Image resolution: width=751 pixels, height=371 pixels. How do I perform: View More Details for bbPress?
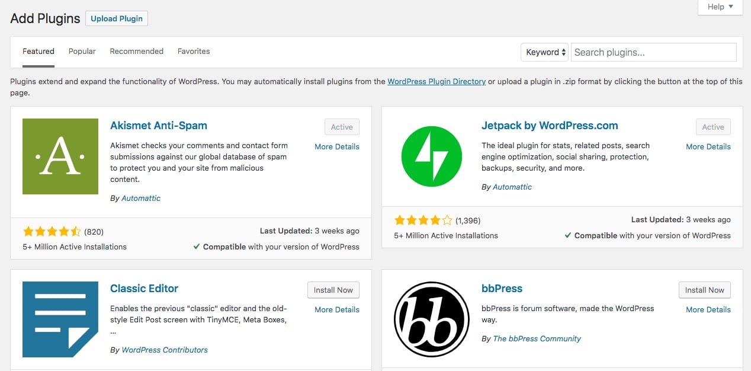pyautogui.click(x=708, y=309)
